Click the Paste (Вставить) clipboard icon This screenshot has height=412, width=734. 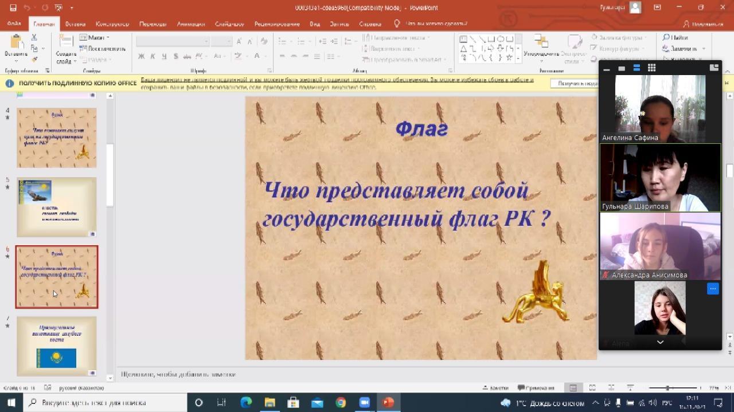click(16, 42)
